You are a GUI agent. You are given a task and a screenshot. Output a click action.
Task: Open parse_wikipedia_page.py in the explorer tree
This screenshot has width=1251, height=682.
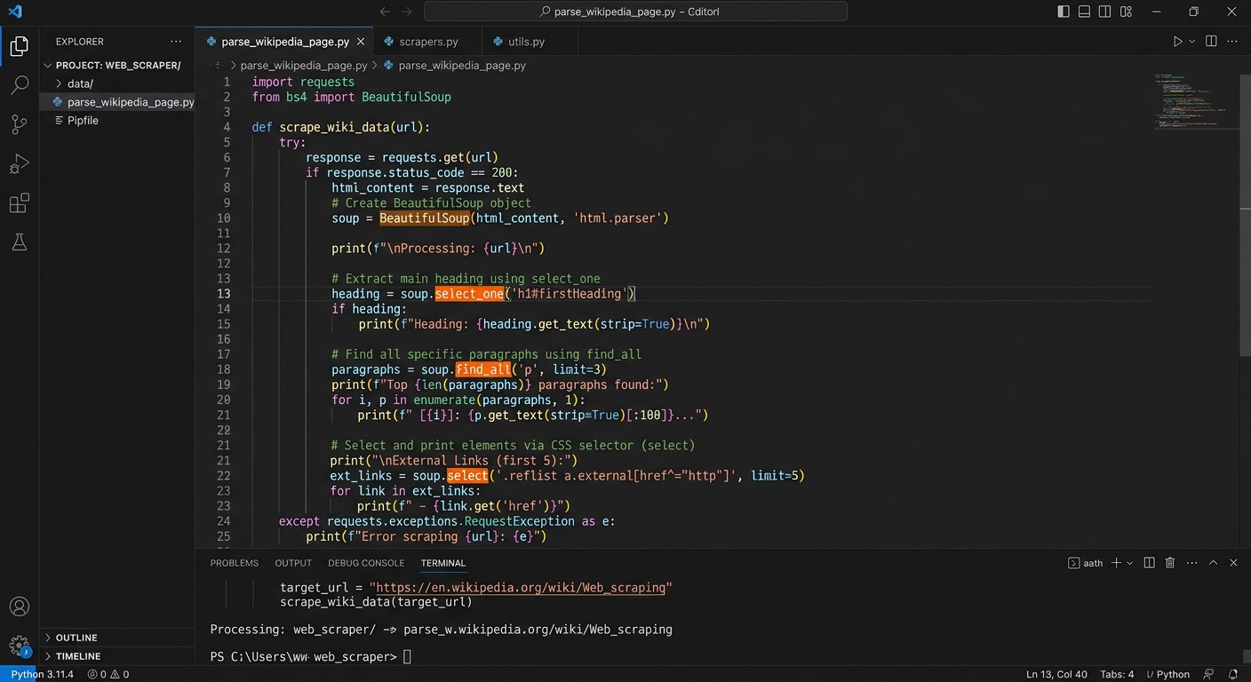(117, 102)
